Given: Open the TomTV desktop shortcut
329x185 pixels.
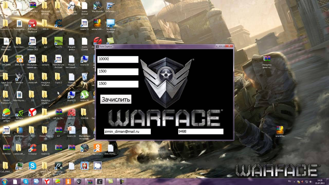Looking at the screenshot, I should (x=58, y=43).
